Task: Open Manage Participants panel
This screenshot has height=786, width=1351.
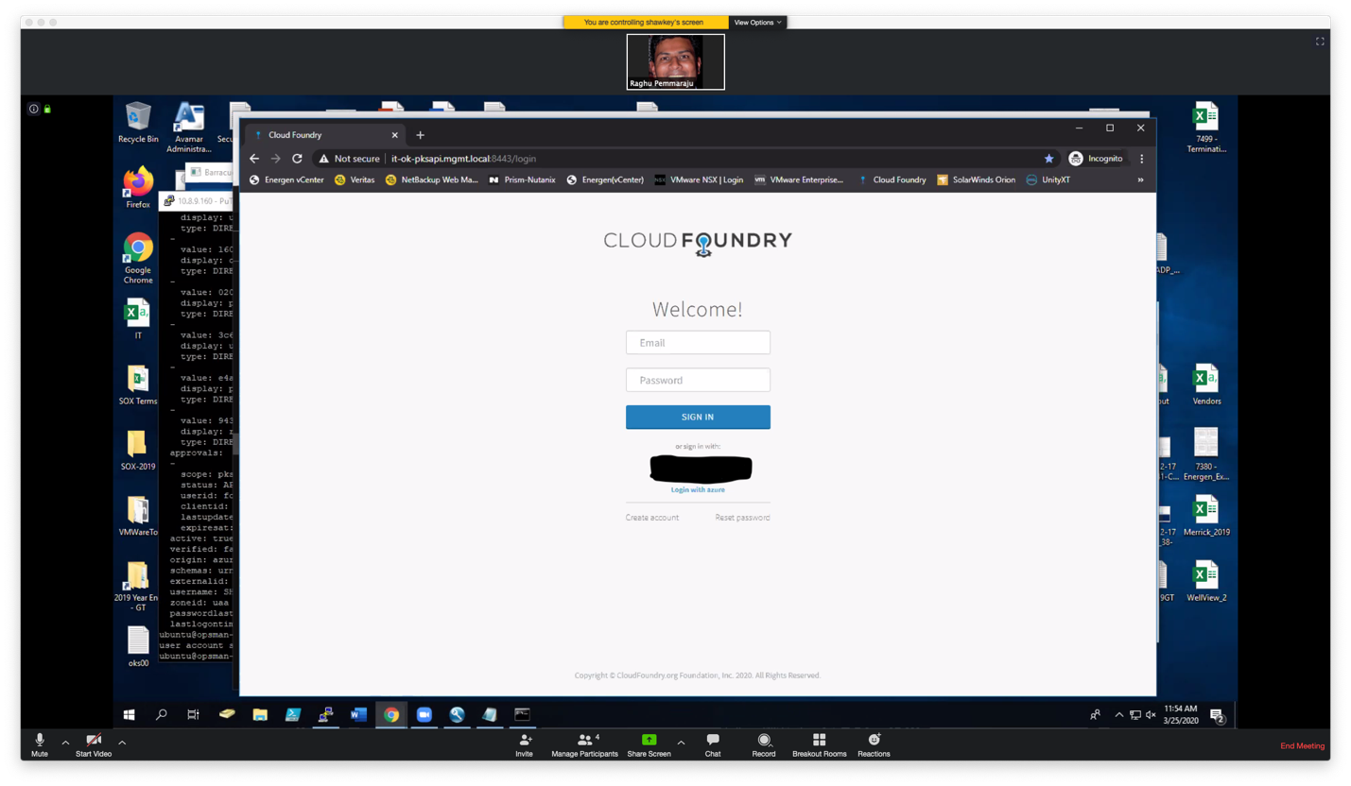Action: point(585,744)
